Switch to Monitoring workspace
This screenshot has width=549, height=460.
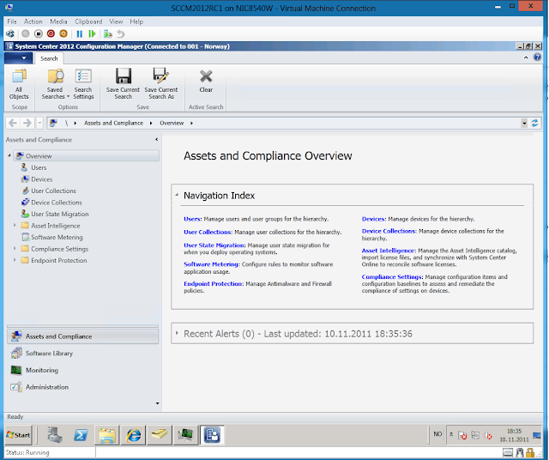tap(82, 370)
